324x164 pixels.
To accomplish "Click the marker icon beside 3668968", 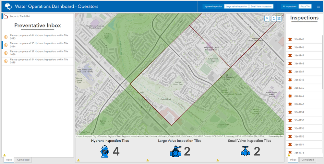I will click(x=290, y=63).
